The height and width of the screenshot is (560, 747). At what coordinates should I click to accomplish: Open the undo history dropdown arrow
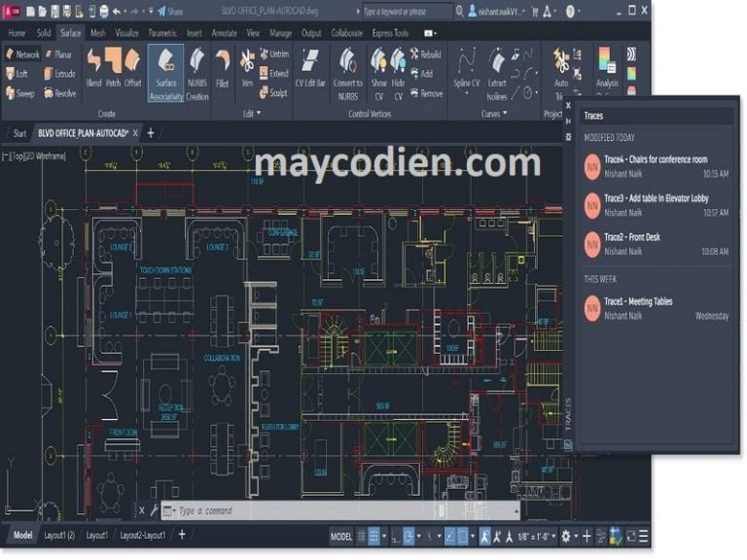[125, 11]
